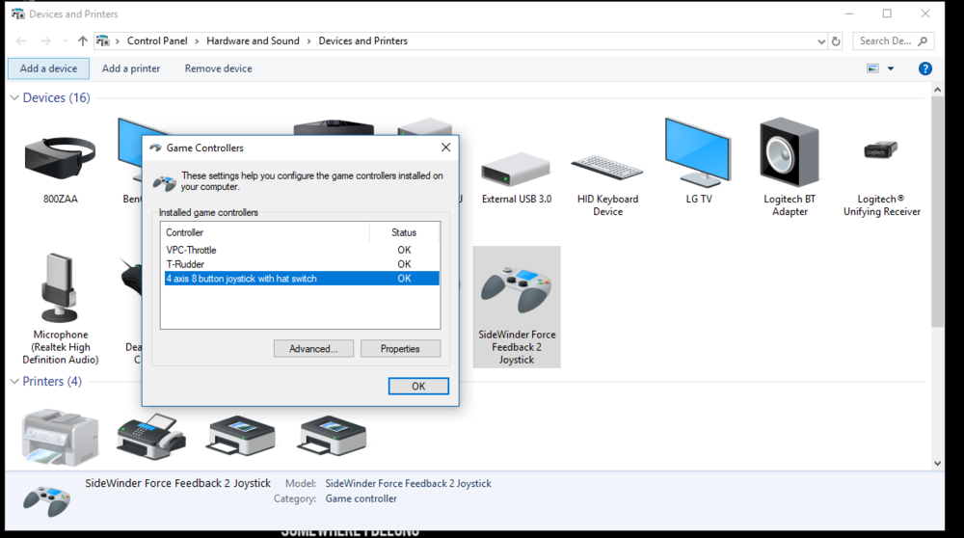Select the first multifunction printer icon
964x538 pixels.
(60, 437)
